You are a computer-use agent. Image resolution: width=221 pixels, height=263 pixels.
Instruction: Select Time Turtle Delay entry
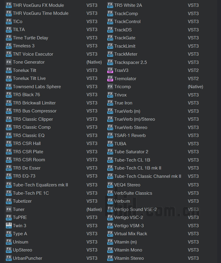pyautogui.click(x=30, y=38)
